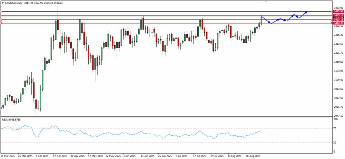Select the left-edge handle of the 3414.35 line

tap(1, 23)
